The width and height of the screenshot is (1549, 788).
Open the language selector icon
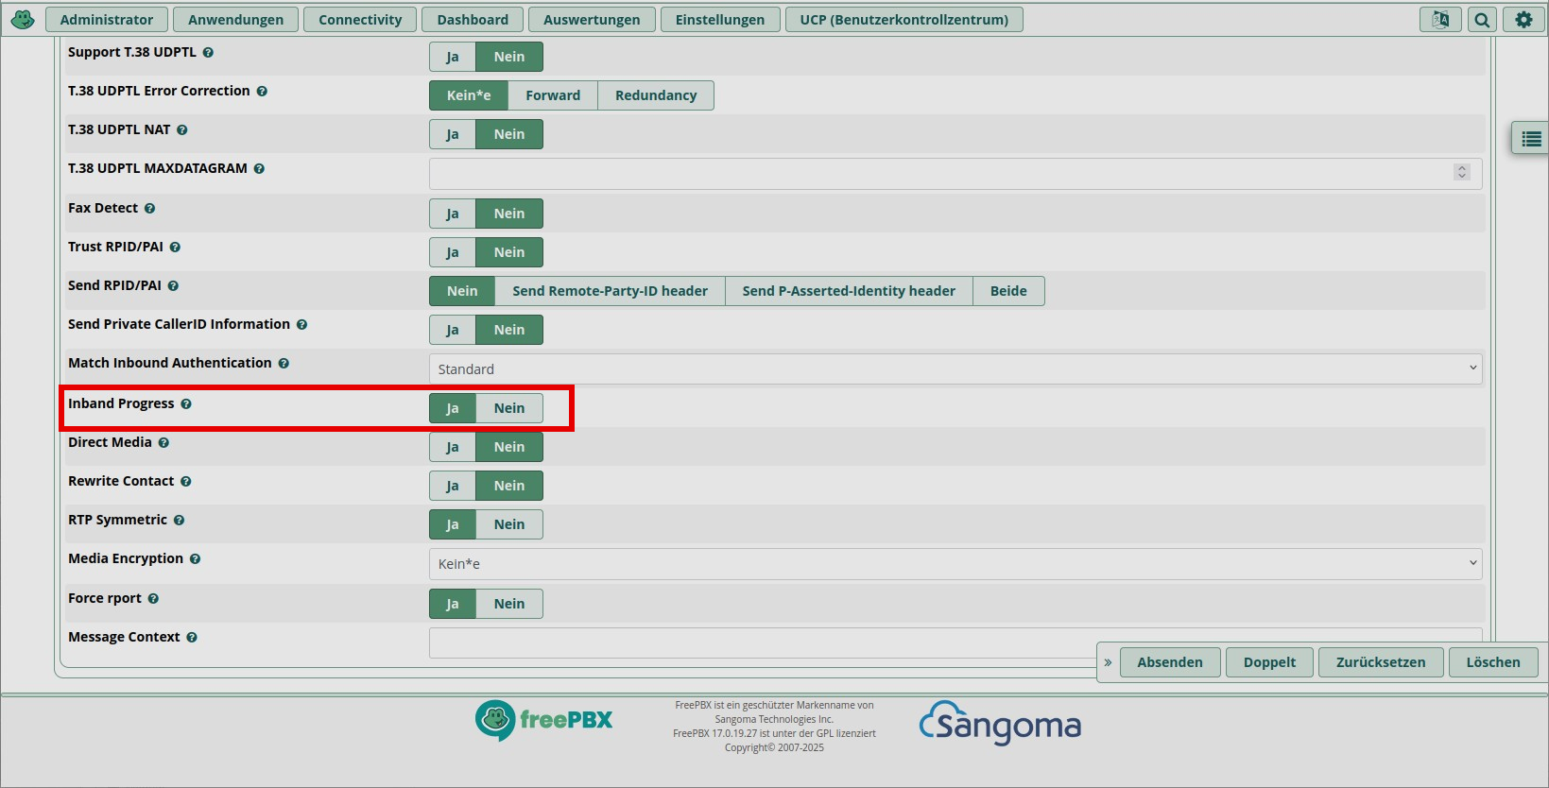click(1440, 19)
